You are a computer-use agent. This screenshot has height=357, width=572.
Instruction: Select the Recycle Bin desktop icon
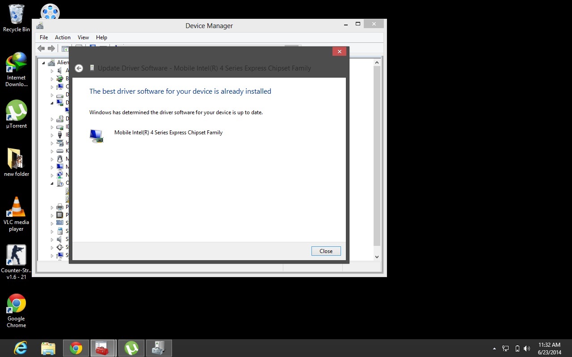click(x=17, y=19)
